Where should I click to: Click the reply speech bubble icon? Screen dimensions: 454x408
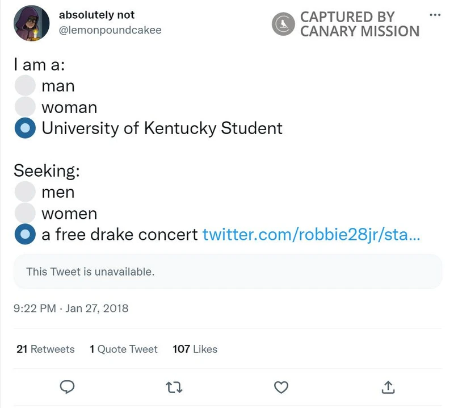click(x=68, y=387)
